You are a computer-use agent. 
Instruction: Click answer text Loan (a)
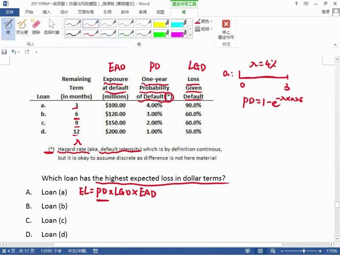pos(54,192)
